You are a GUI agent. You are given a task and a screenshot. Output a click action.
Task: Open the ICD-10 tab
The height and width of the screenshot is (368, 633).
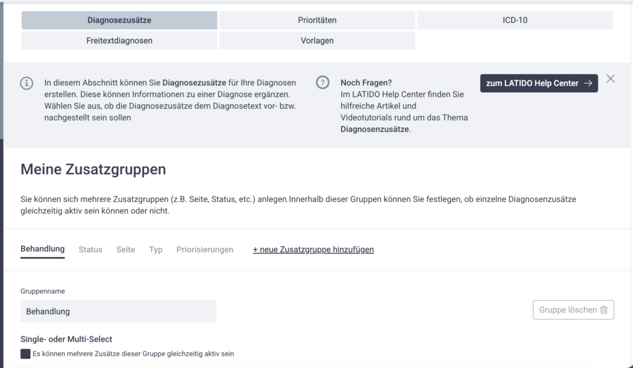[515, 20]
